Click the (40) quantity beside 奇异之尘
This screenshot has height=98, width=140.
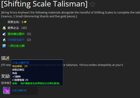click(x=24, y=28)
